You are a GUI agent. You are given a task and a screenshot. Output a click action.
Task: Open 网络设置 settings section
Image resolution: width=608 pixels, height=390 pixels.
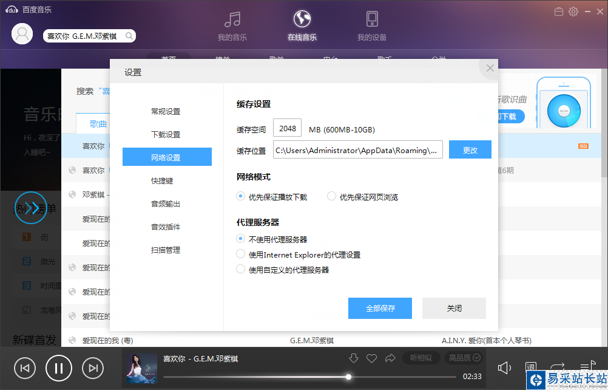(x=167, y=157)
